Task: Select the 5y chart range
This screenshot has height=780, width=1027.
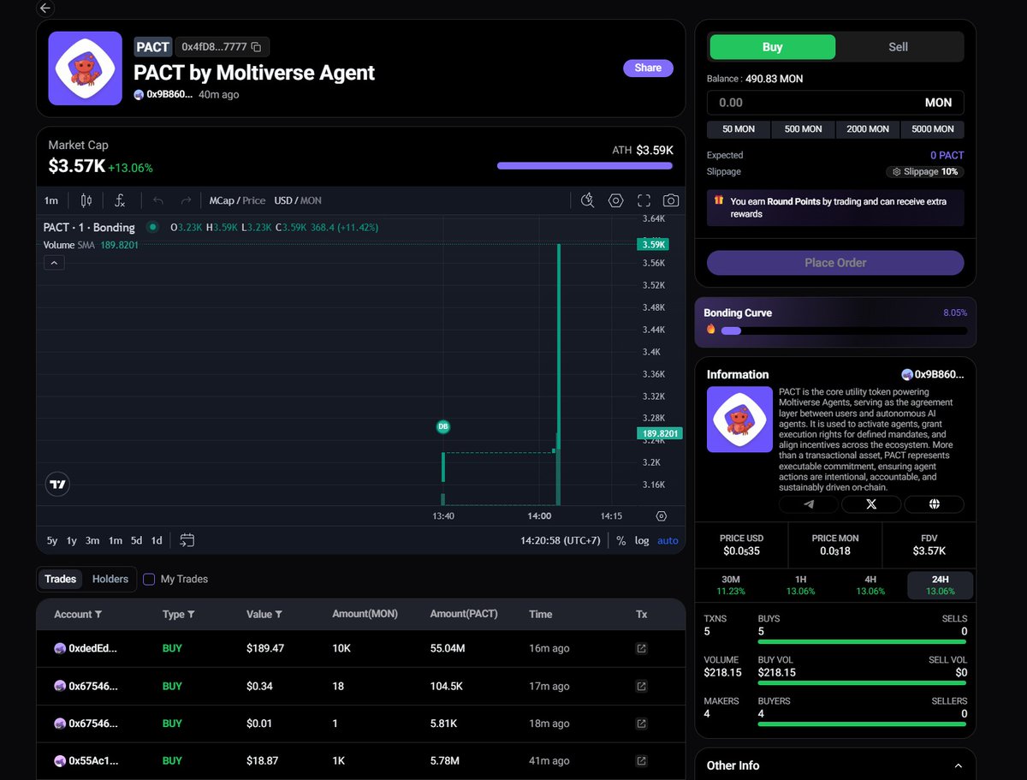Action: (x=52, y=540)
